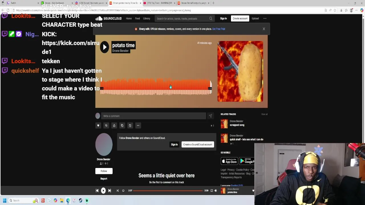Click Sign in in top header
Screen dimensions: 365x205
click(x=223, y=19)
